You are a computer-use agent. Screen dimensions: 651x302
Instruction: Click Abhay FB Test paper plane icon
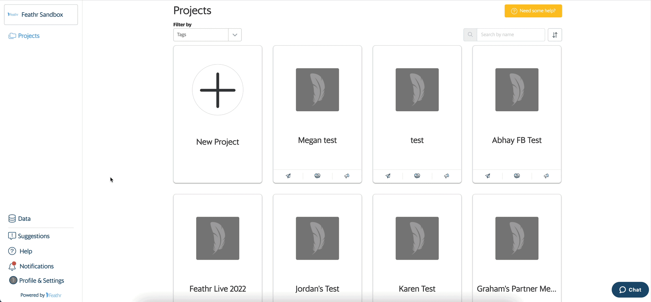488,176
